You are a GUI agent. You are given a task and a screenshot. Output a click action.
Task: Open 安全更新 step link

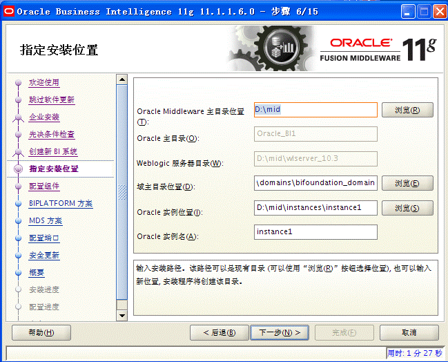click(x=44, y=255)
